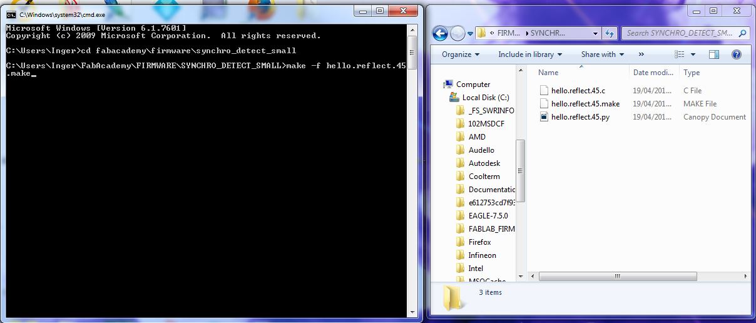Close the cmd.exe window
The width and height of the screenshot is (756, 323).
point(404,11)
